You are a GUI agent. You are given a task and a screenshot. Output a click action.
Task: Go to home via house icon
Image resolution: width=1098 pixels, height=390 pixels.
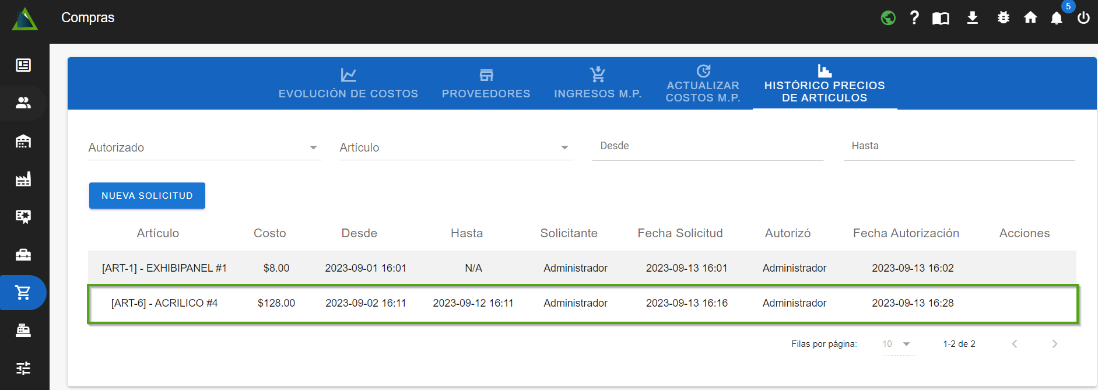point(1030,18)
